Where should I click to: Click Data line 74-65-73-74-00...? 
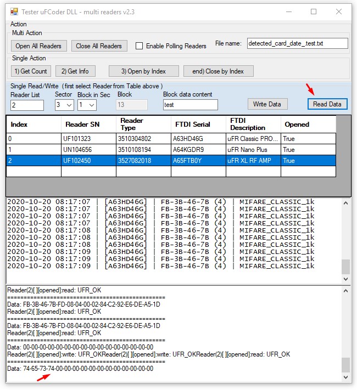(80, 369)
